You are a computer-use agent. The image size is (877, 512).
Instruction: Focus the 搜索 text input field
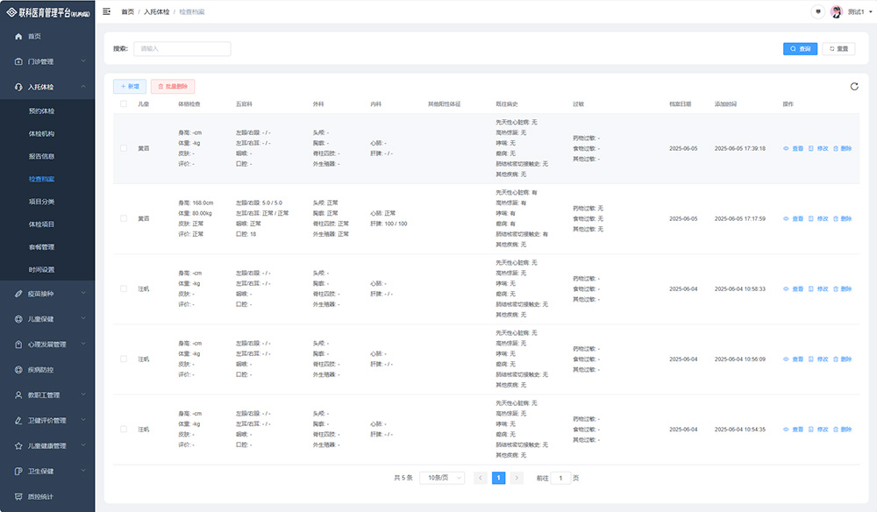click(182, 49)
